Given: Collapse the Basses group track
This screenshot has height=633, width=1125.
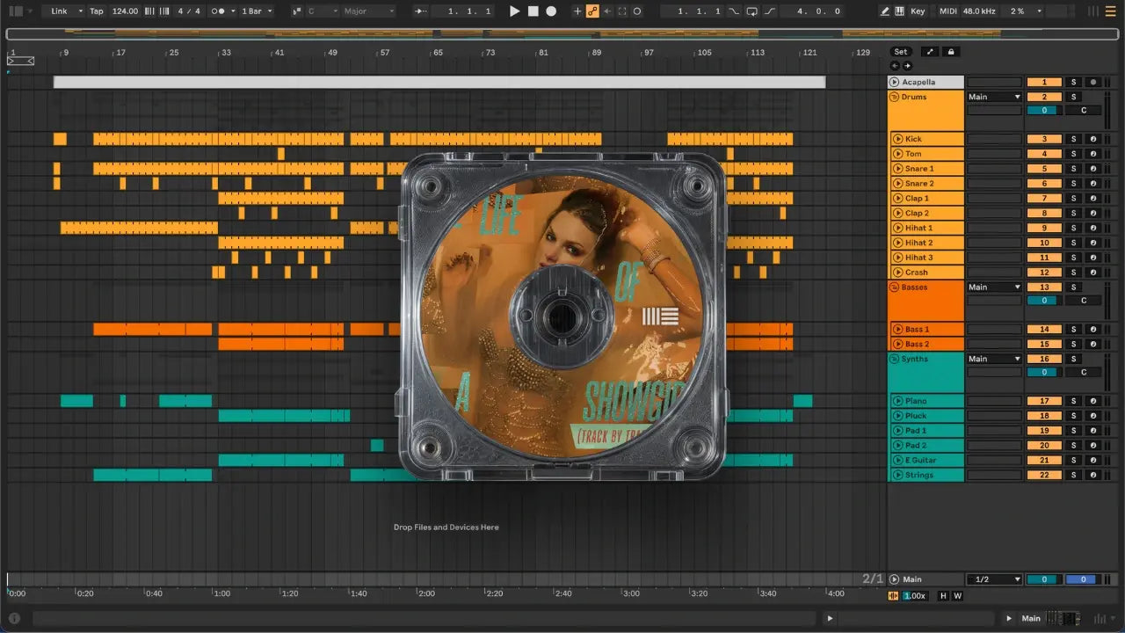Looking at the screenshot, I should point(894,287).
